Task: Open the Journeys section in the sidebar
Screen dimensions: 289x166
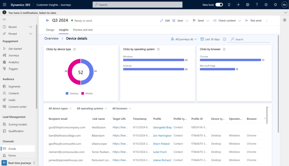Action: 13,55
